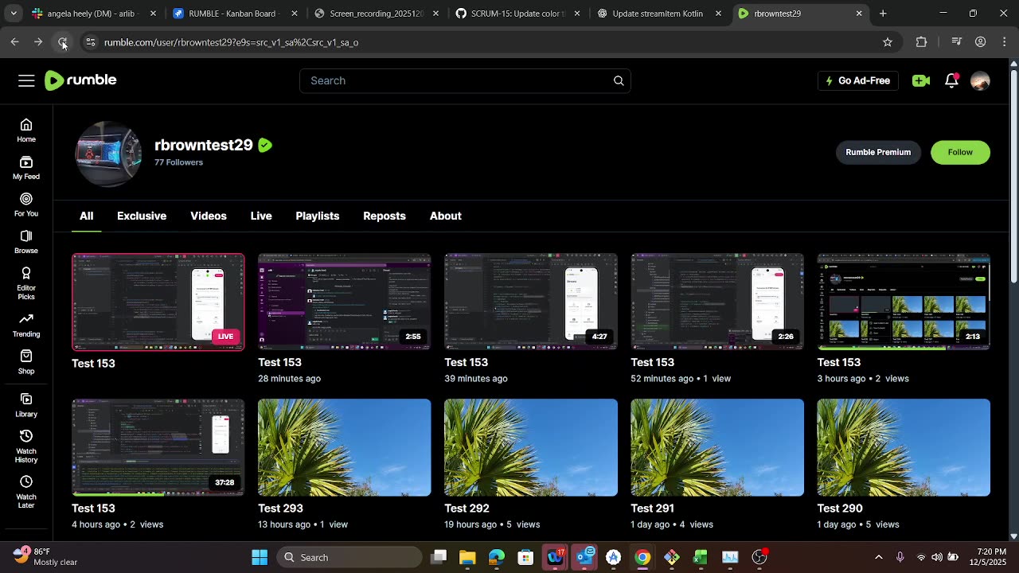Viewport: 1019px width, 573px height.
Task: Click the Rumble Premium button
Action: pos(877,152)
